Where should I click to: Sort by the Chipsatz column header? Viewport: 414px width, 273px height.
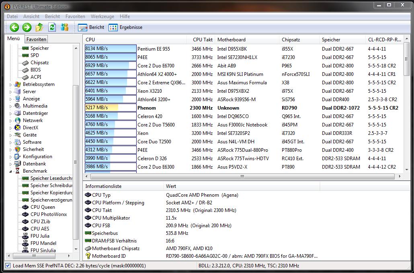[299, 40]
